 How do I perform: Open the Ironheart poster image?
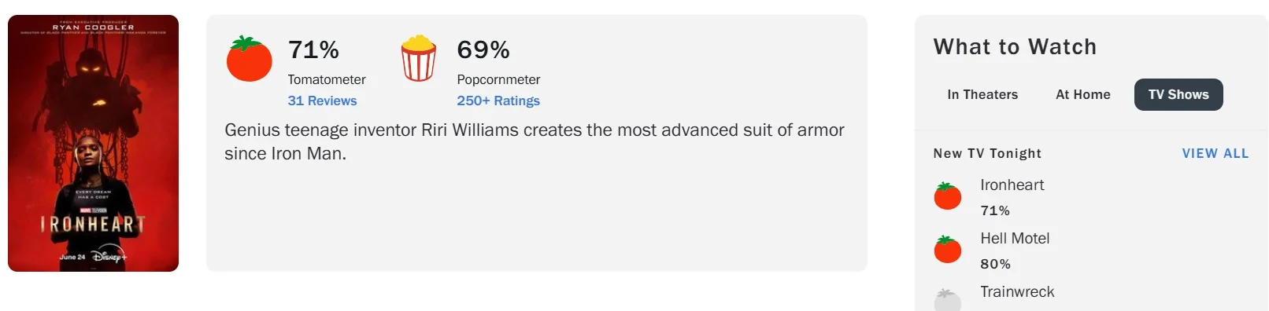tap(93, 143)
